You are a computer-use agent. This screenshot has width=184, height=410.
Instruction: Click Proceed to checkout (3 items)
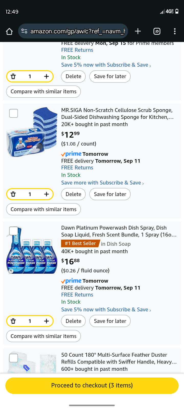click(92, 385)
